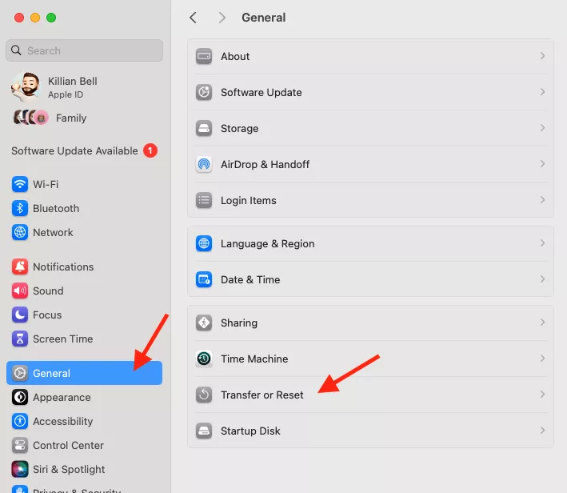Click the Notifications bell icon
The image size is (567, 493).
[20, 267]
